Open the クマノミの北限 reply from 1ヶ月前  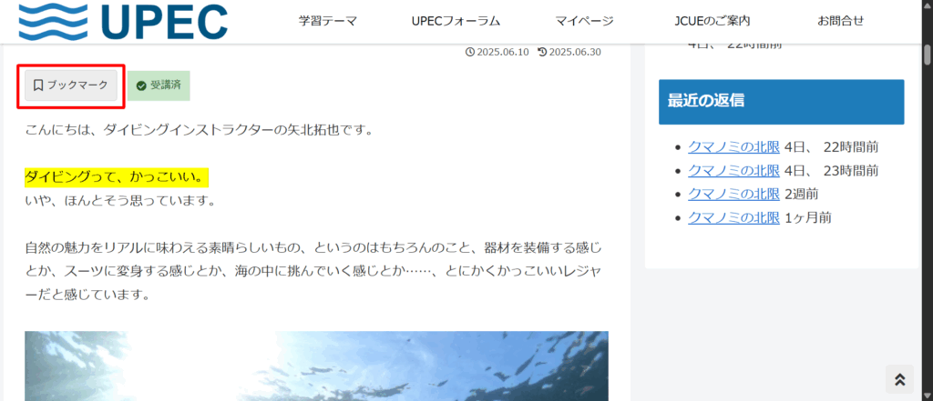pos(733,217)
